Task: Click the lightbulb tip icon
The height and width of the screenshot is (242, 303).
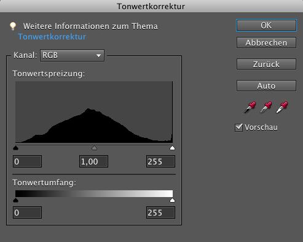Action: [x=13, y=26]
